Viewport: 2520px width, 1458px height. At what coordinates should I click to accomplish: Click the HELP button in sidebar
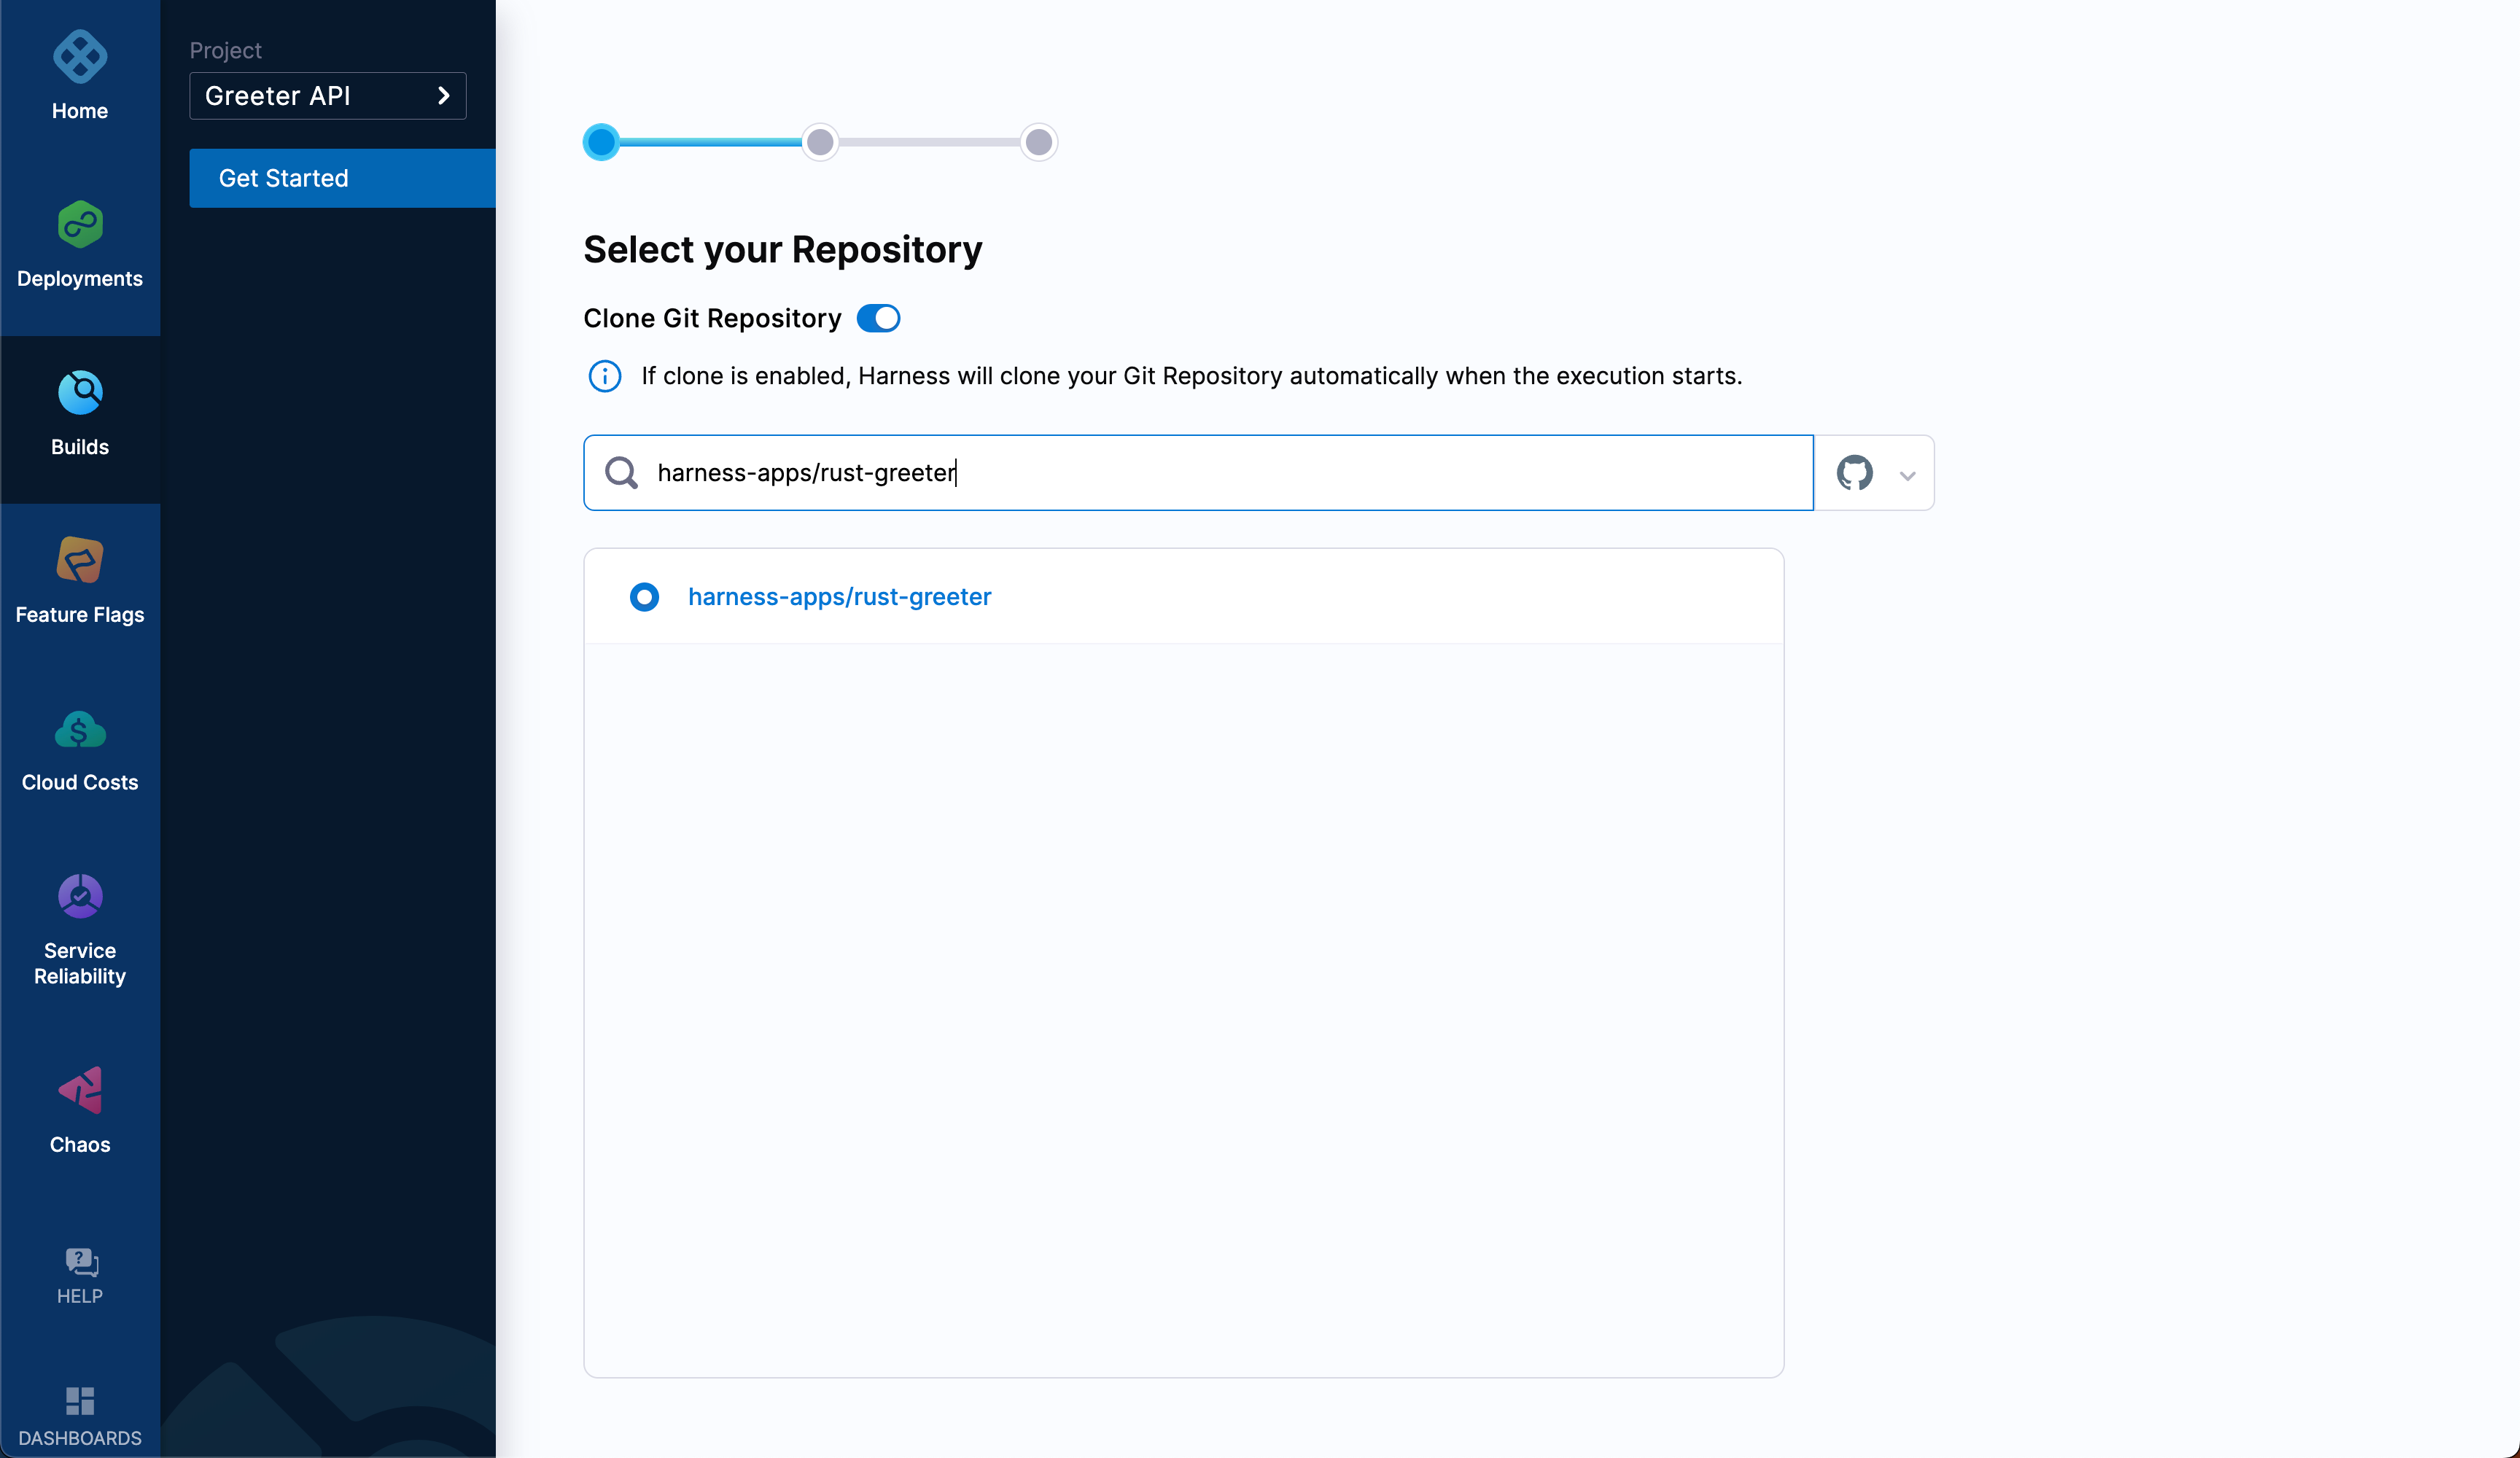[79, 1276]
